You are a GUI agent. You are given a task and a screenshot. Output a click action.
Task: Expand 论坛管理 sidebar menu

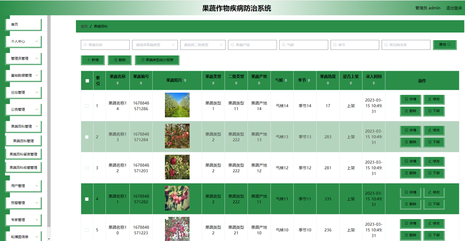[x=24, y=92]
